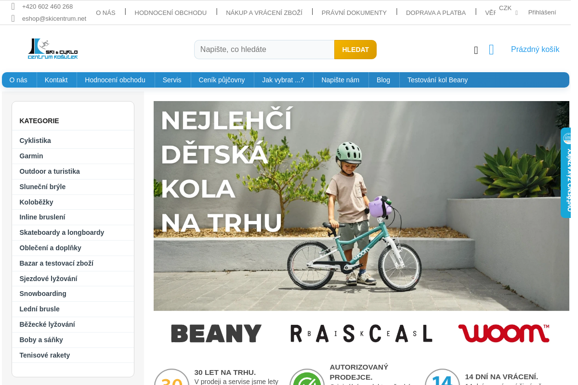This screenshot has height=385, width=578.
Task: Call phone number +420 602 460 268
Action: pos(47,7)
